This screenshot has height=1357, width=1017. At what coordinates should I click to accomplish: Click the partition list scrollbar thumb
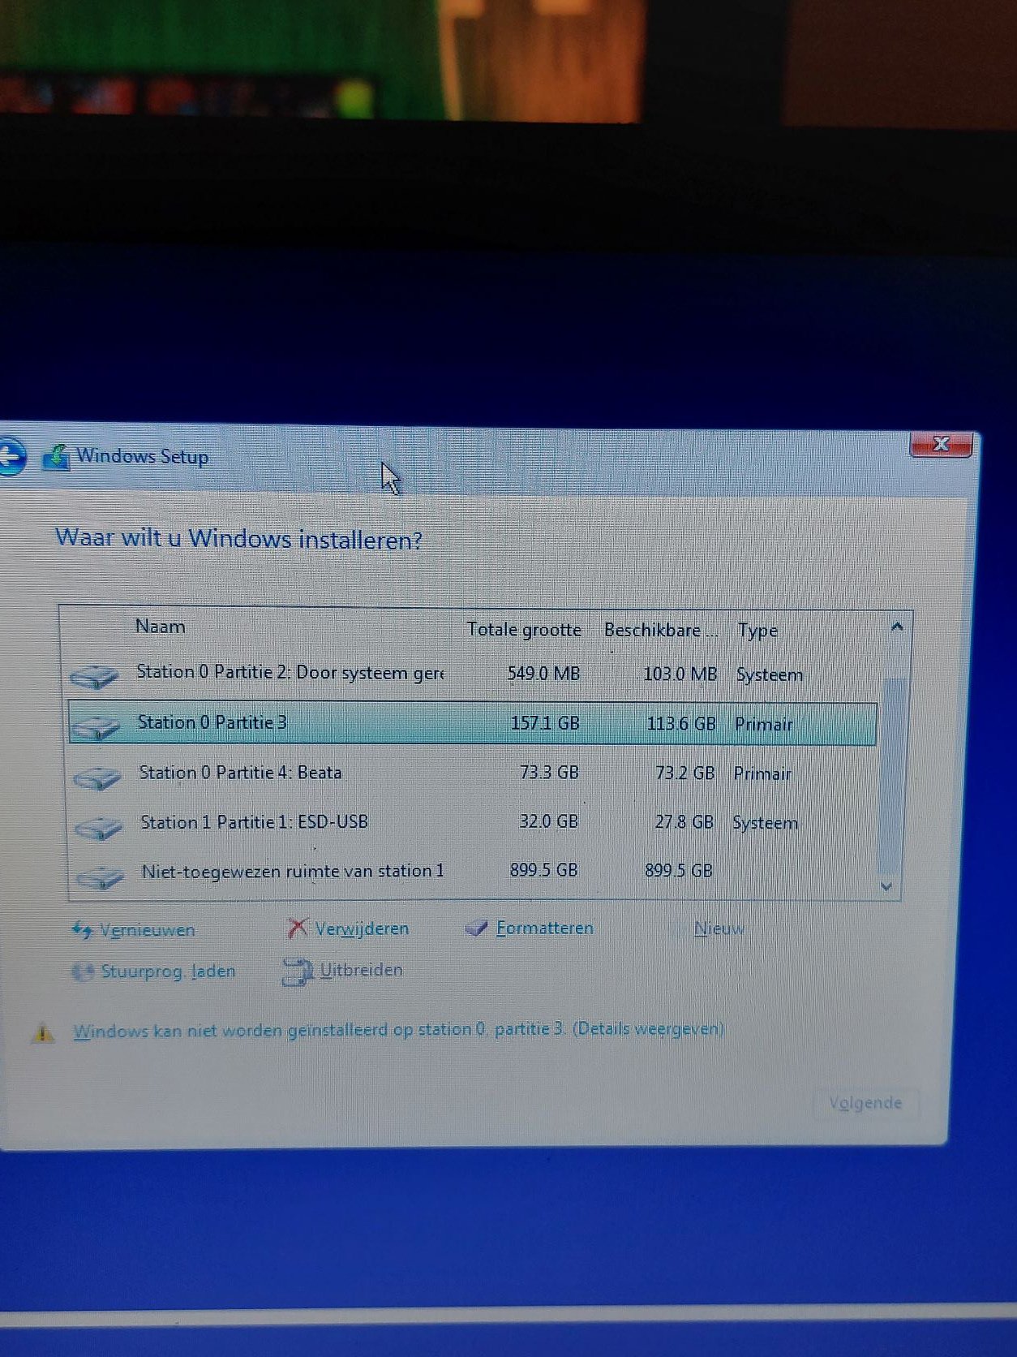(x=894, y=775)
